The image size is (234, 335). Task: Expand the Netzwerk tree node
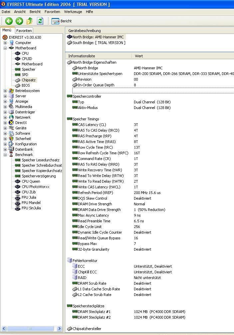tap(5, 118)
